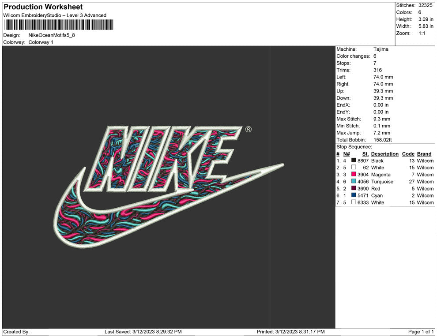The image size is (437, 336).
Task: Click the design name 'NikeOceanMotifs5_8'
Action: click(52, 35)
